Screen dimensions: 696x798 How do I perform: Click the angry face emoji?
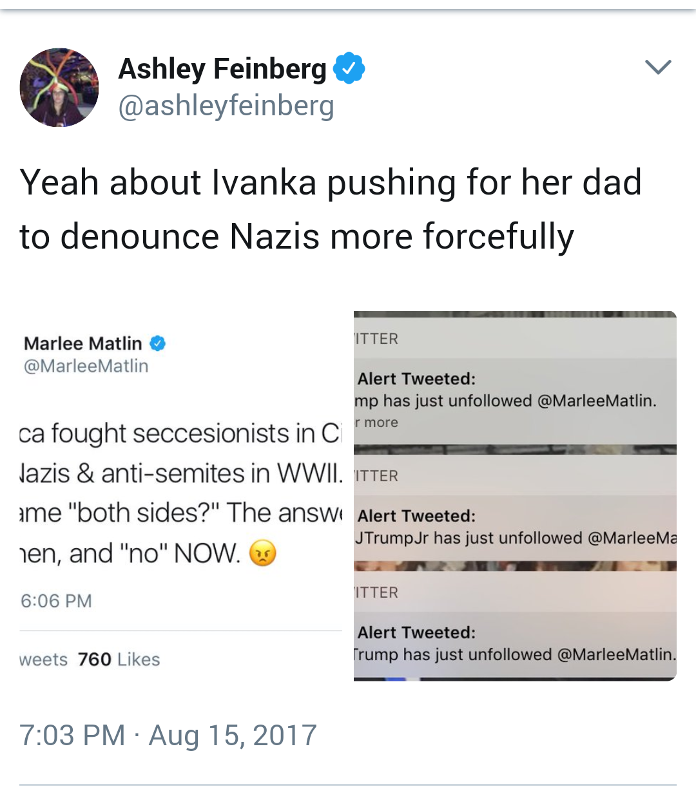point(262,553)
